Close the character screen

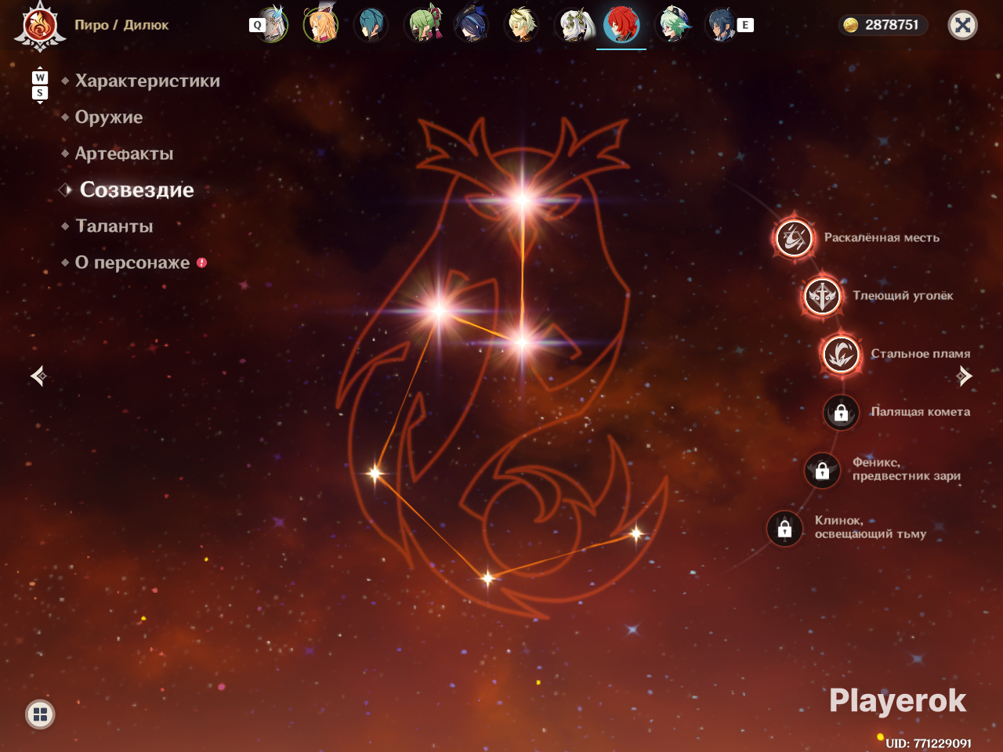point(963,25)
